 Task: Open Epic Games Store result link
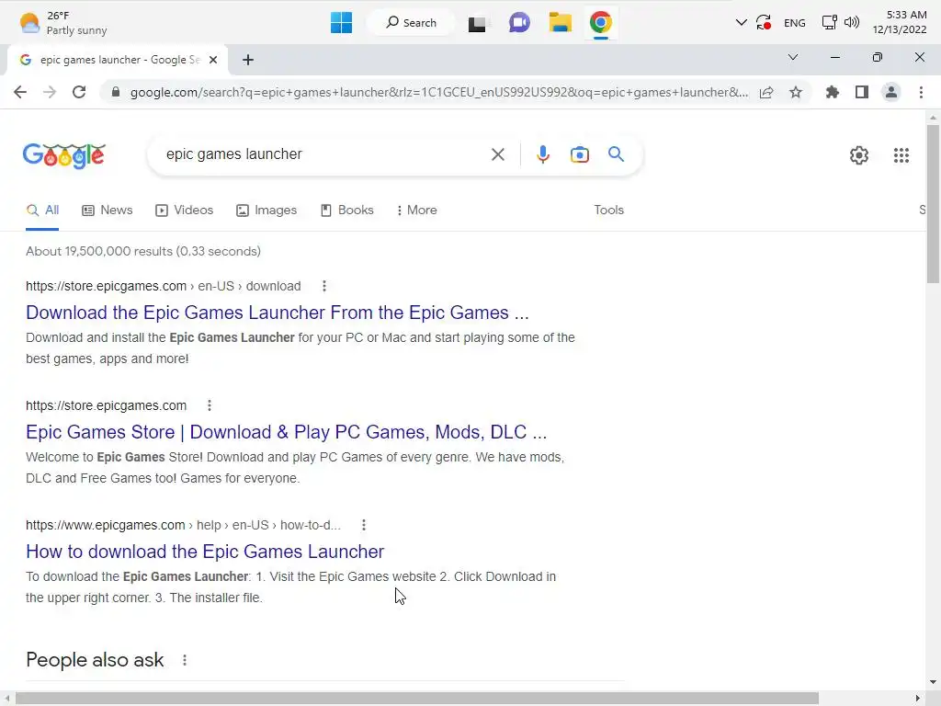(287, 432)
